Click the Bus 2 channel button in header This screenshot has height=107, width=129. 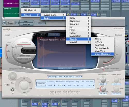click(26, 21)
